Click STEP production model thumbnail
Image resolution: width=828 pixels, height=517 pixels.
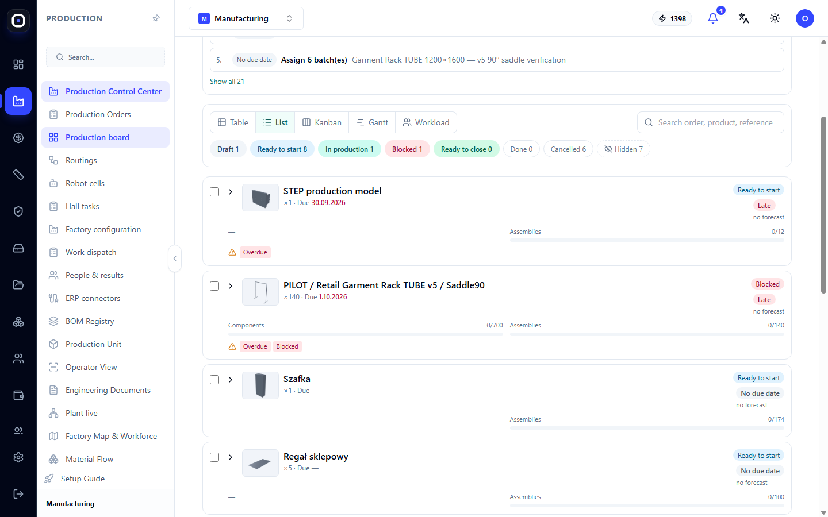260,198
